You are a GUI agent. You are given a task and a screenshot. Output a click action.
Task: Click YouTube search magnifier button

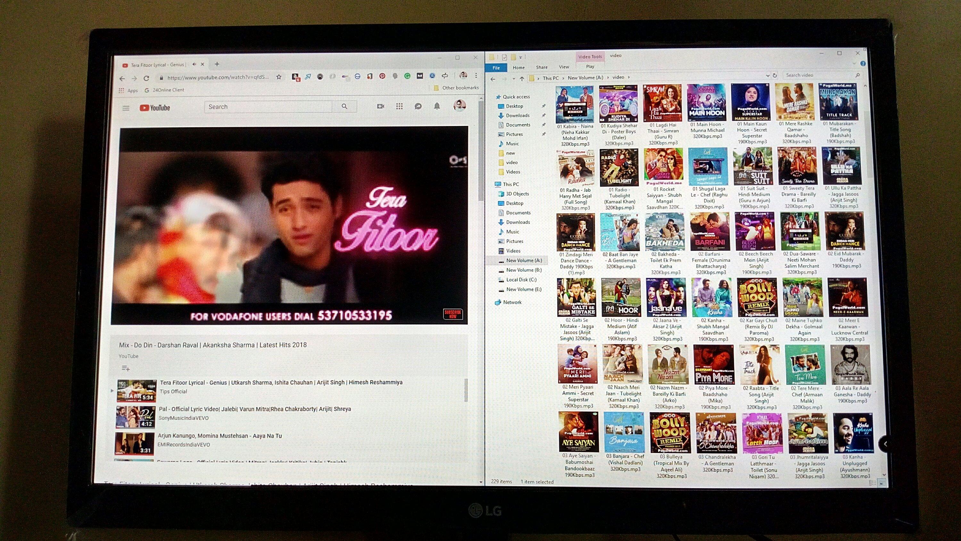[x=344, y=106]
